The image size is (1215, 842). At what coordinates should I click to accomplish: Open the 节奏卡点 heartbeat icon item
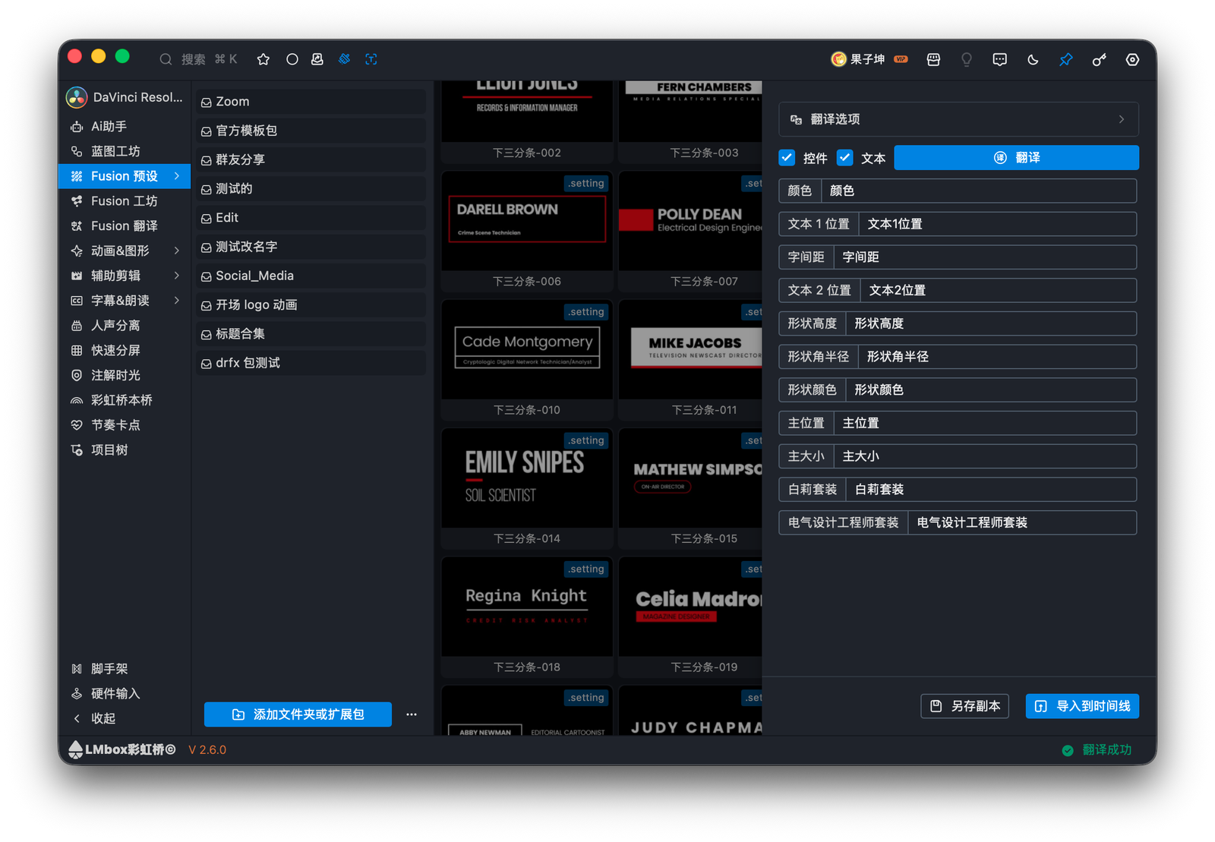pos(77,425)
